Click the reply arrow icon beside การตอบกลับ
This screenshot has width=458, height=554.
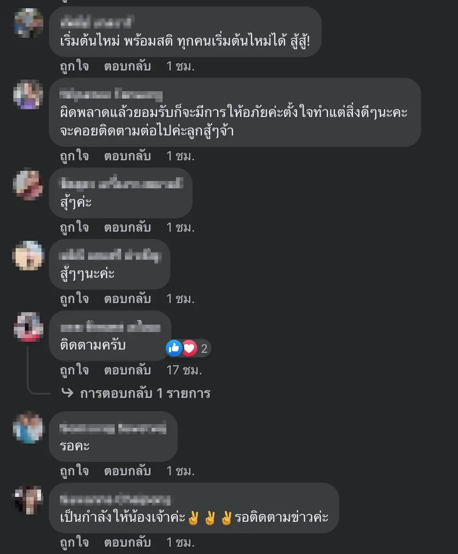coord(67,393)
